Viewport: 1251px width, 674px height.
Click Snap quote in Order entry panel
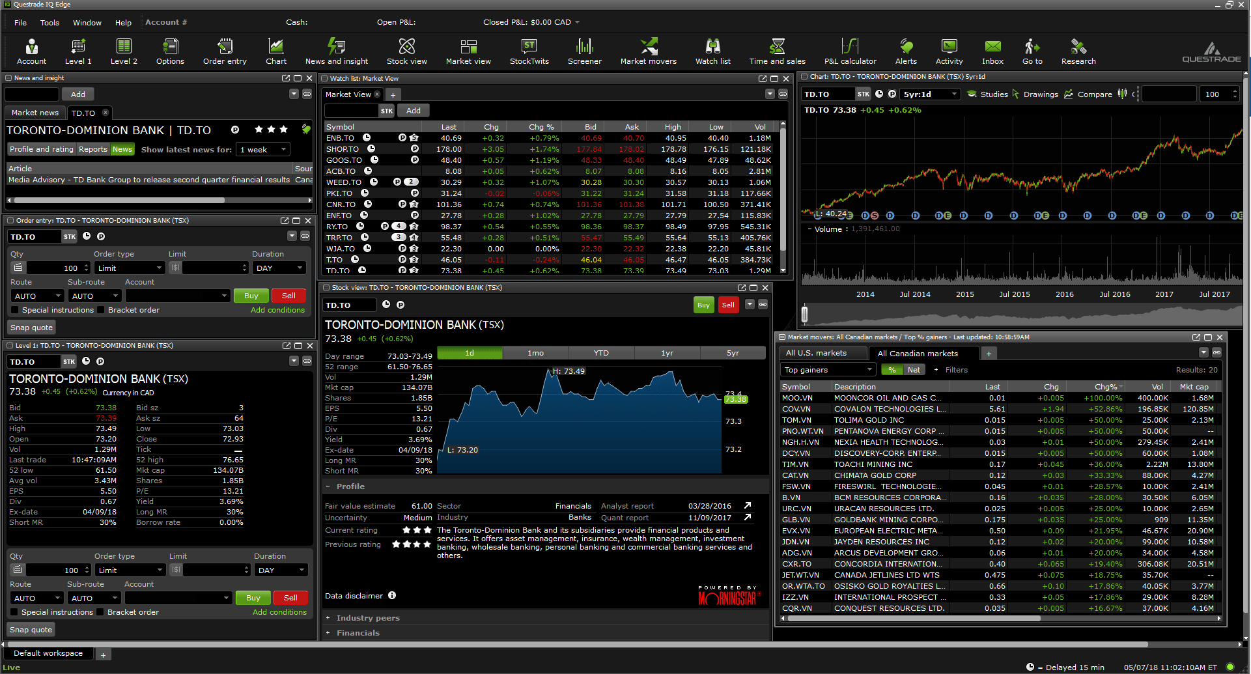pyautogui.click(x=31, y=328)
